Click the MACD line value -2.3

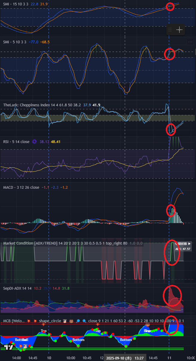(x=54, y=187)
